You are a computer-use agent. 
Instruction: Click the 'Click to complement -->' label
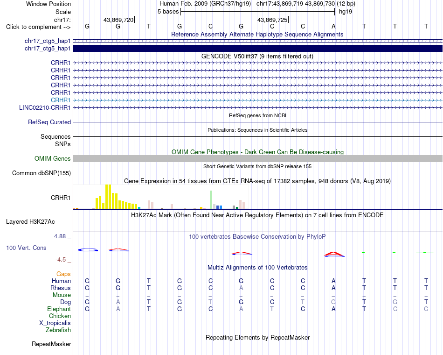point(38,27)
